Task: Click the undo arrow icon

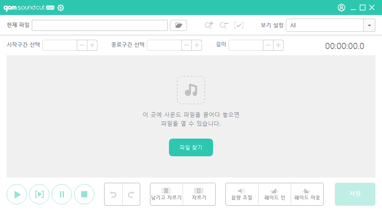Action: 113,194
